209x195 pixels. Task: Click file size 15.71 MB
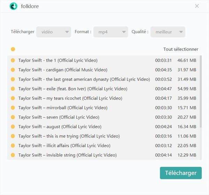(187, 108)
